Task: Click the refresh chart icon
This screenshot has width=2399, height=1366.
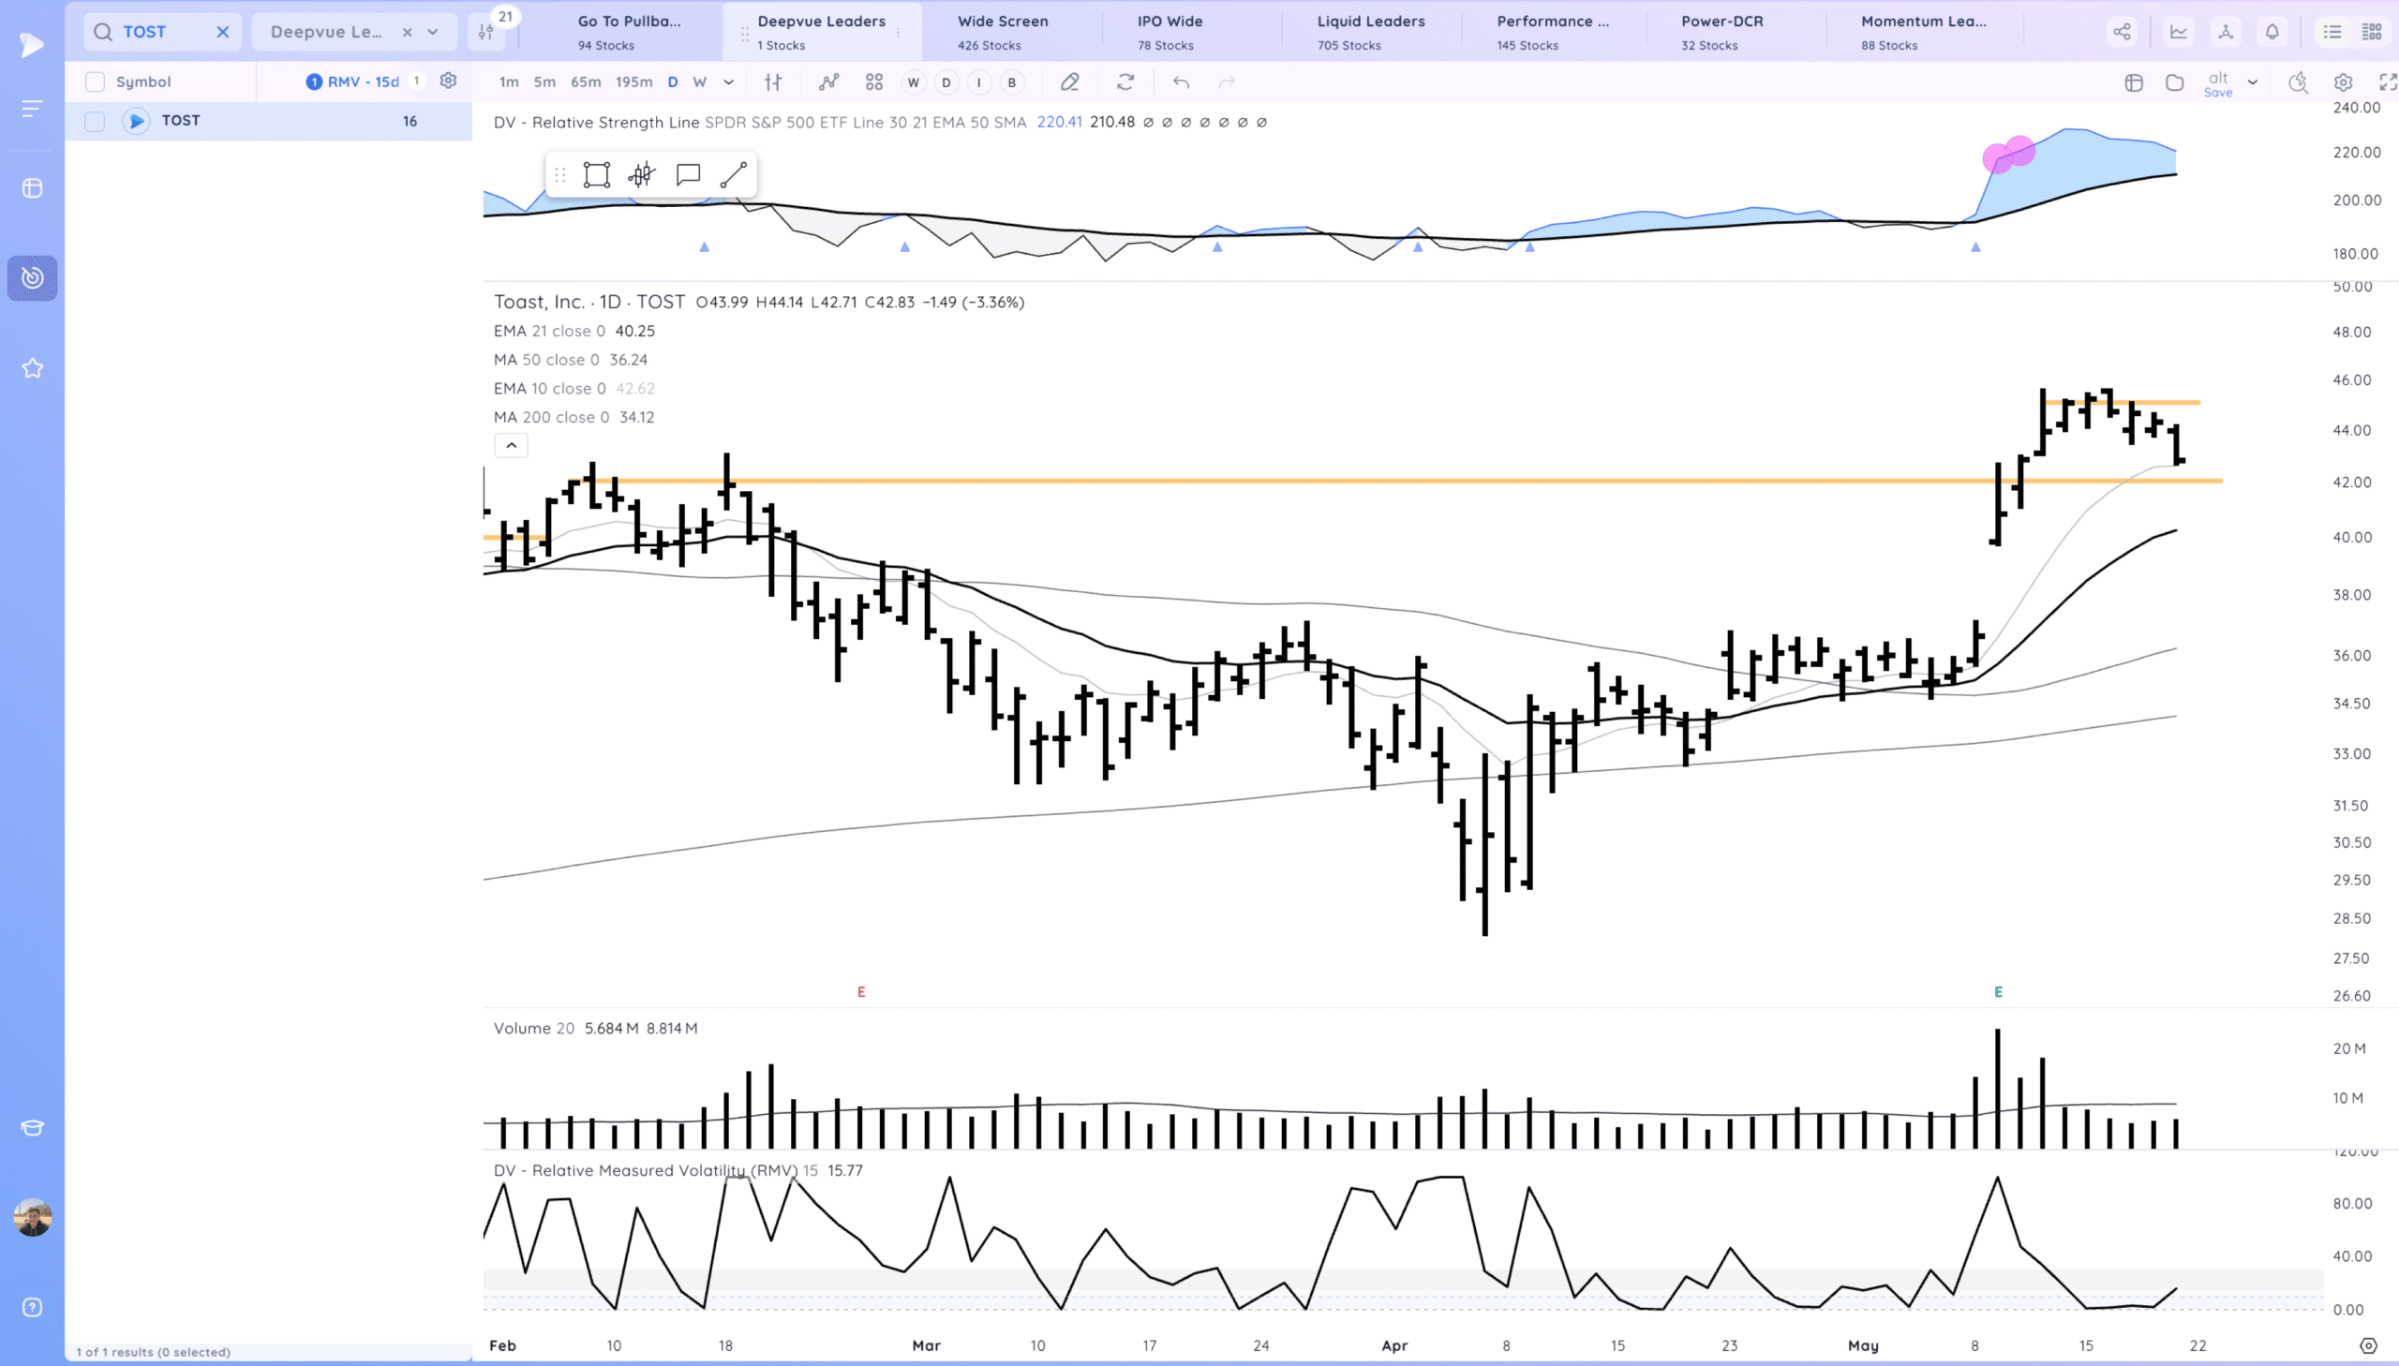Action: (1125, 82)
